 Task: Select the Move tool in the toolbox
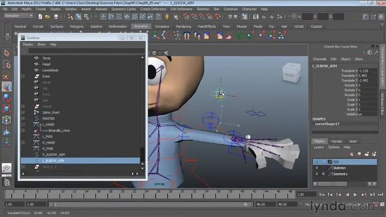(7, 87)
